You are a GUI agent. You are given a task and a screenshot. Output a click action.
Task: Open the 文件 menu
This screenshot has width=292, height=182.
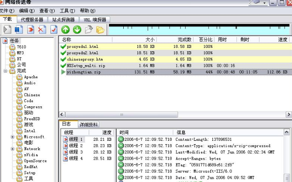coord(7,11)
